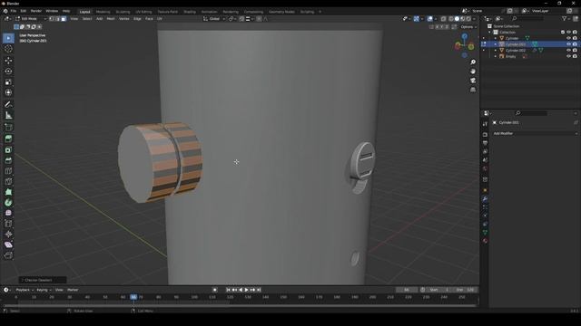Switch to the UV Editing workspace tab

[143, 12]
